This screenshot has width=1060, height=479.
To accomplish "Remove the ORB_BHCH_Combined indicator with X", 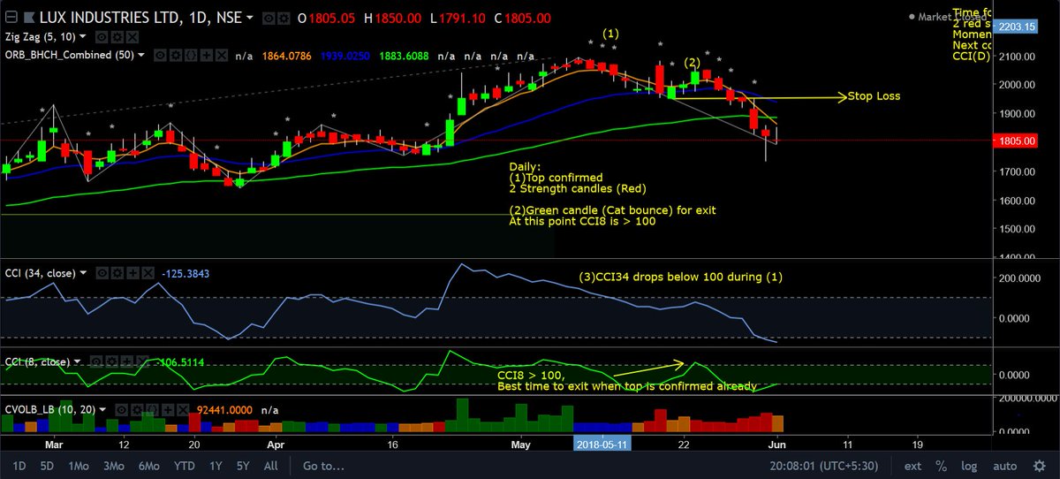I will 222,55.
